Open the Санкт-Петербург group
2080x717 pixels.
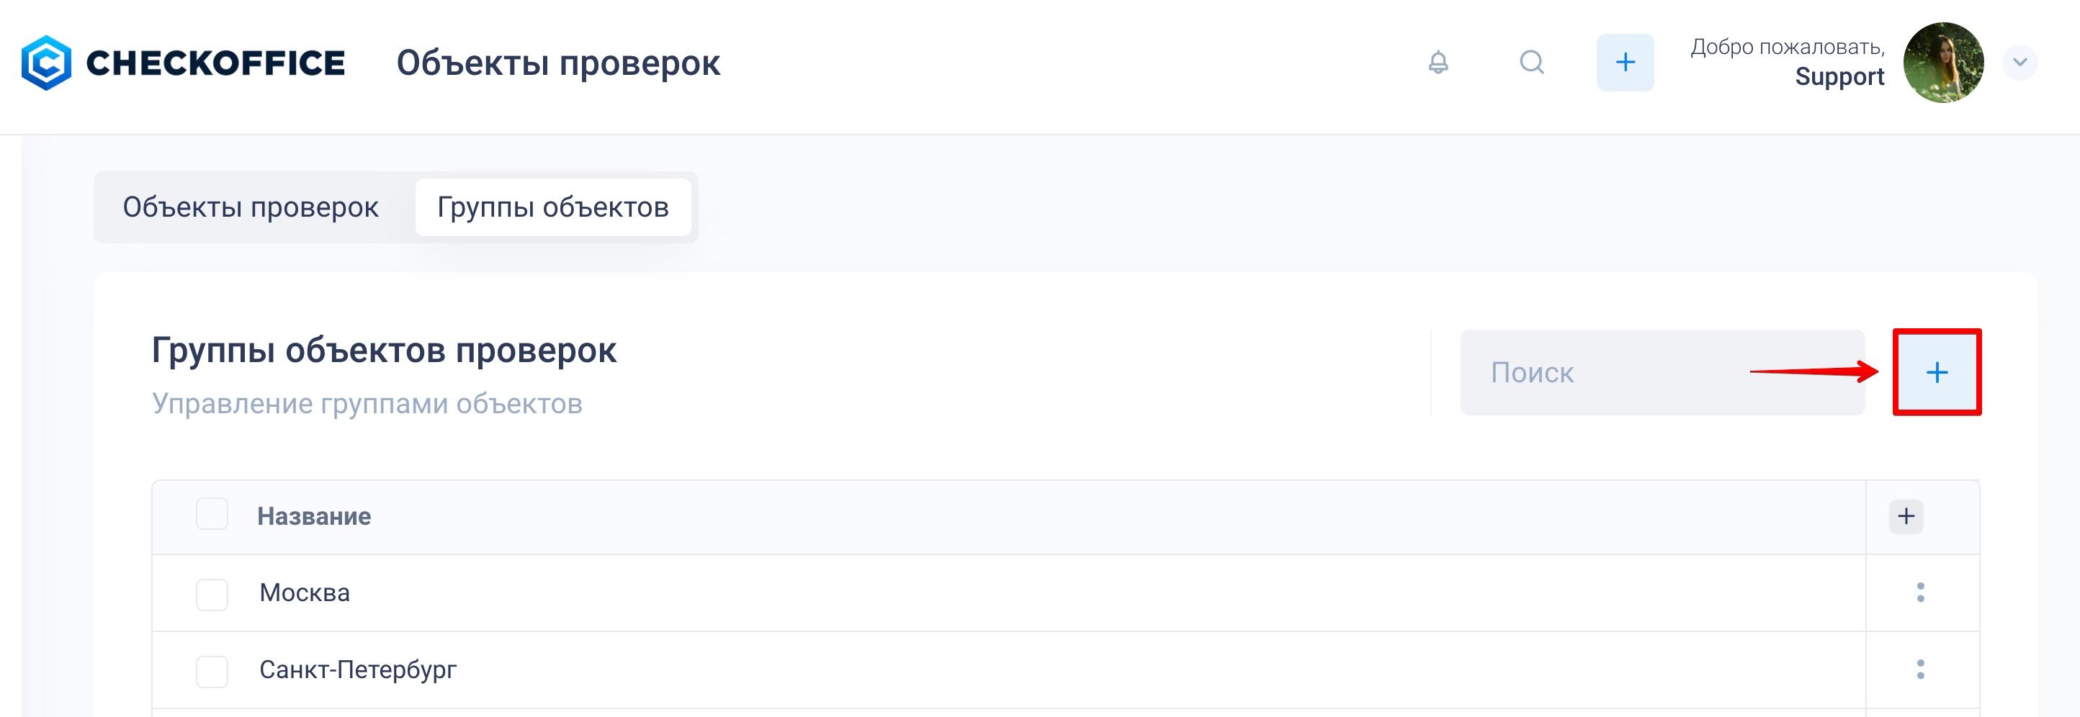point(358,669)
